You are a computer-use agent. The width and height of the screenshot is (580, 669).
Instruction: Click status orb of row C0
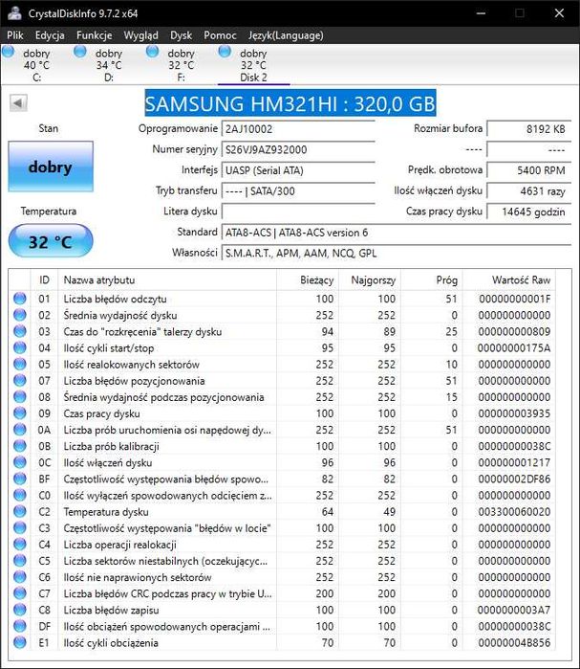(20, 495)
